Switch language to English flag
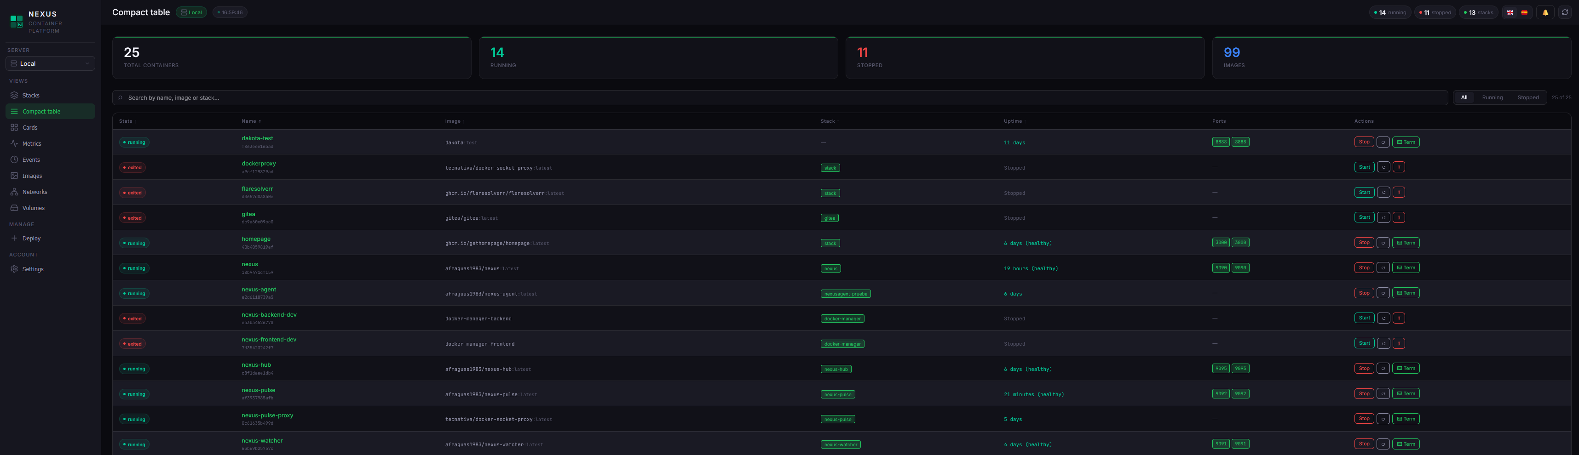This screenshot has height=455, width=1579. [1510, 12]
